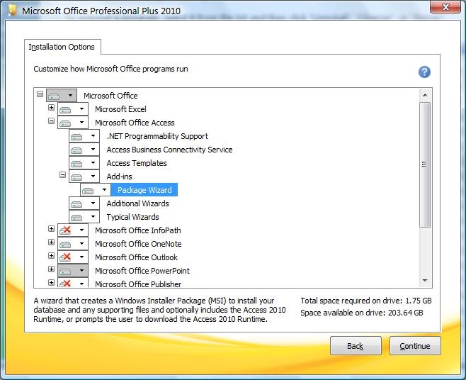
Task: Close the Office setup window
Action: tap(445, 7)
